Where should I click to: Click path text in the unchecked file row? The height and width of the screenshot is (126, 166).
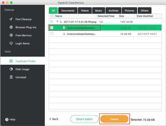[x=81, y=34]
